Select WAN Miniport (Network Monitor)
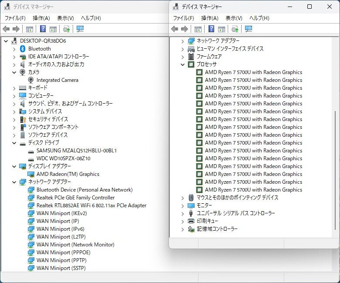 [75, 245]
